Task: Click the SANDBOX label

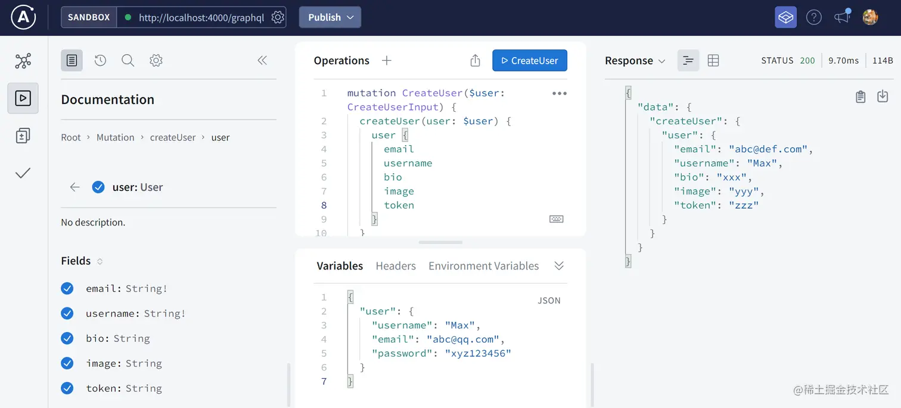Action: click(x=89, y=17)
